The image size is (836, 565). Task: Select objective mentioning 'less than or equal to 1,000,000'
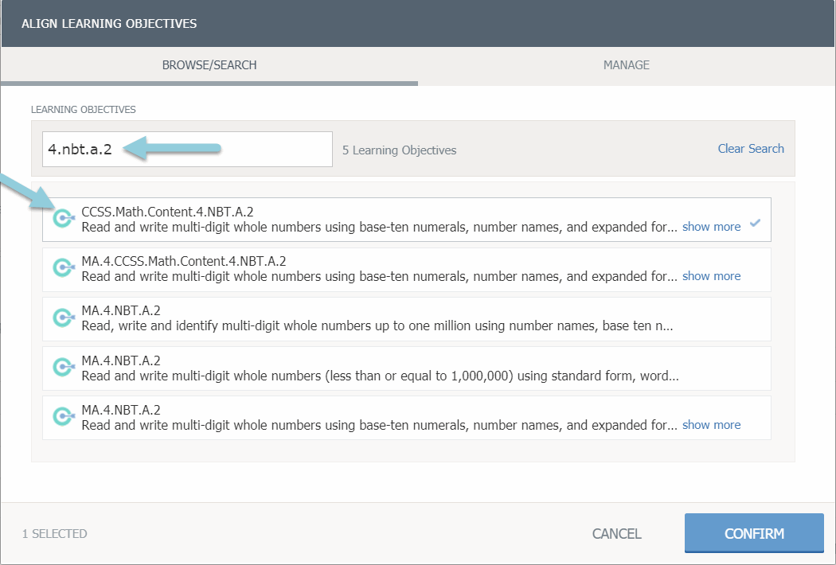click(379, 376)
